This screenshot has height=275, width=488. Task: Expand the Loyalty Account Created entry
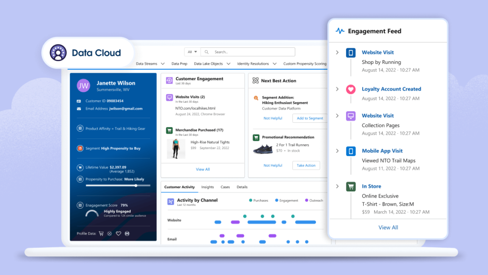point(337,89)
